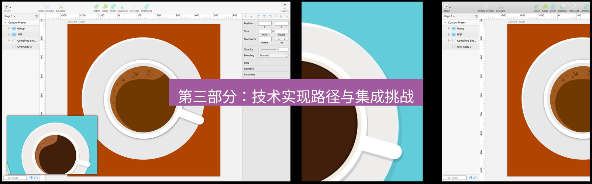Collapse Custom Preset artboard in left window
Screen dimensions: 592x184
coord(6,22)
